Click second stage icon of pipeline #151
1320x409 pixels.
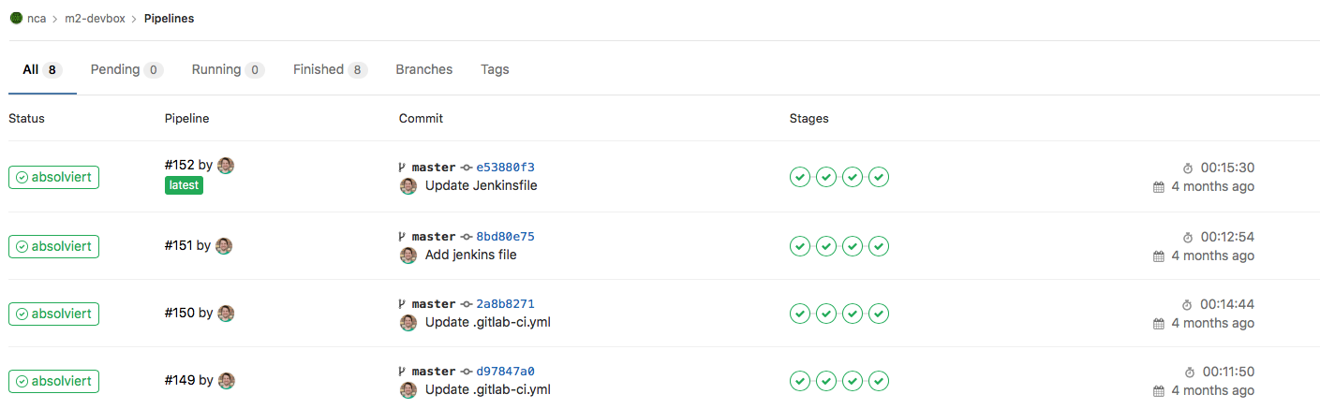coord(825,246)
